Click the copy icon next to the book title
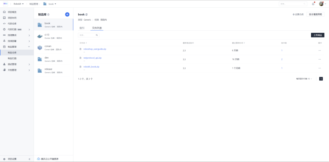This screenshot has height=162, width=329. point(87,15)
